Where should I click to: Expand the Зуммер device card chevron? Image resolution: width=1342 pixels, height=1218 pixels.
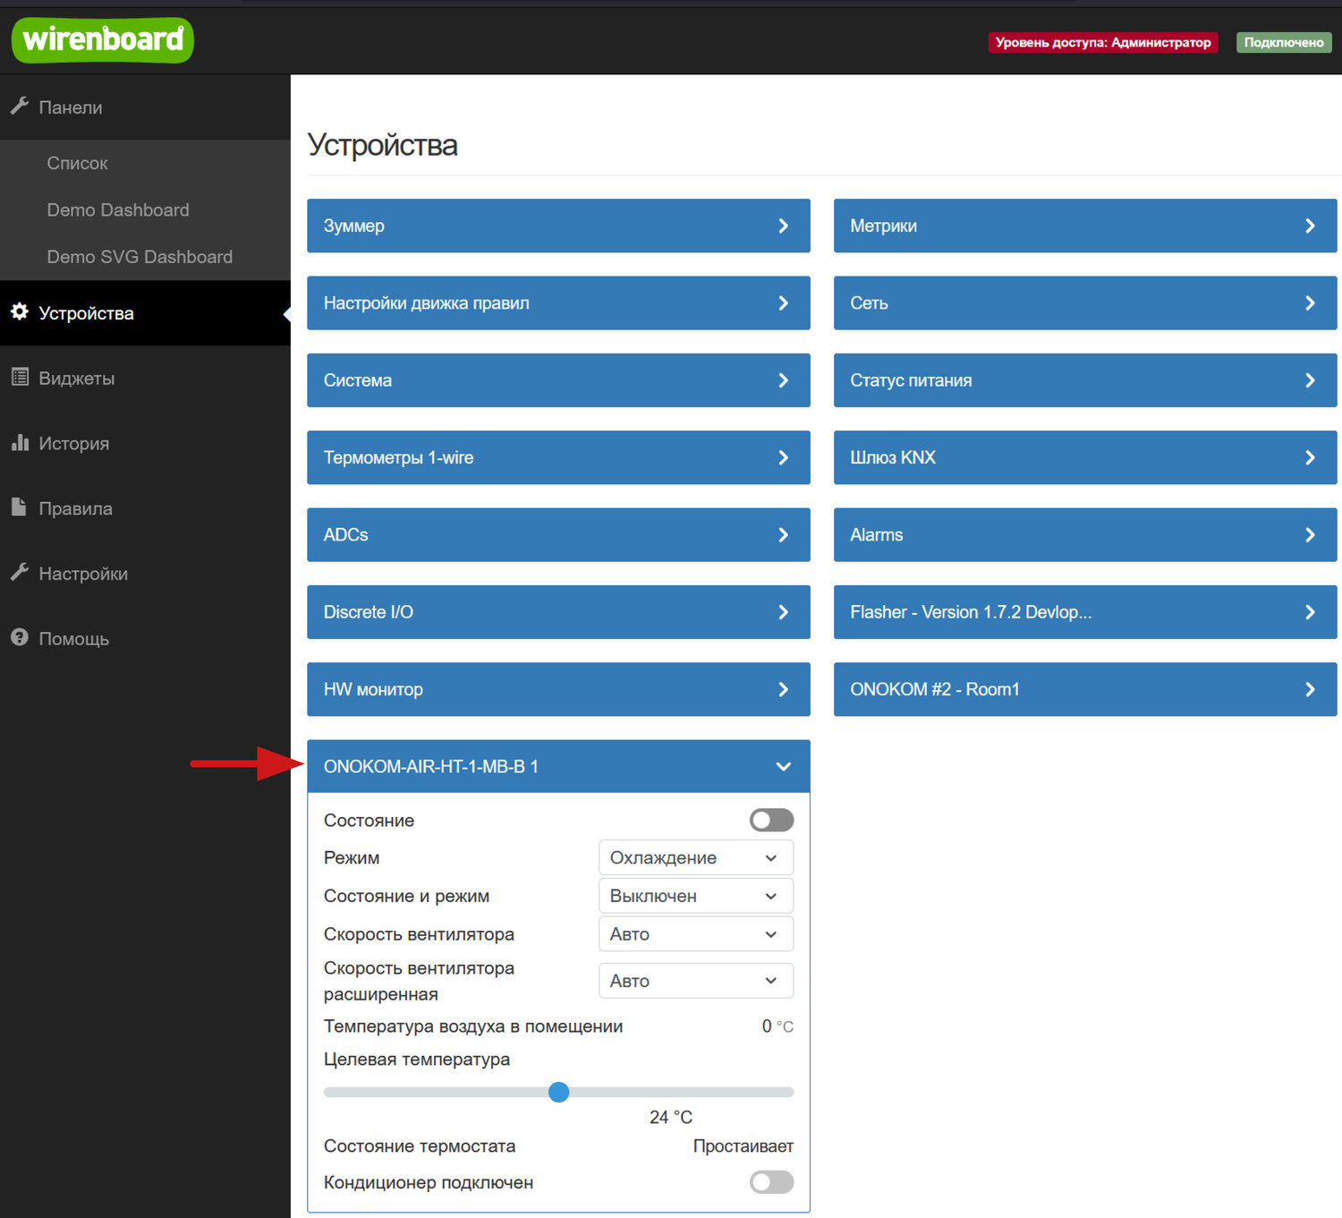tap(783, 226)
